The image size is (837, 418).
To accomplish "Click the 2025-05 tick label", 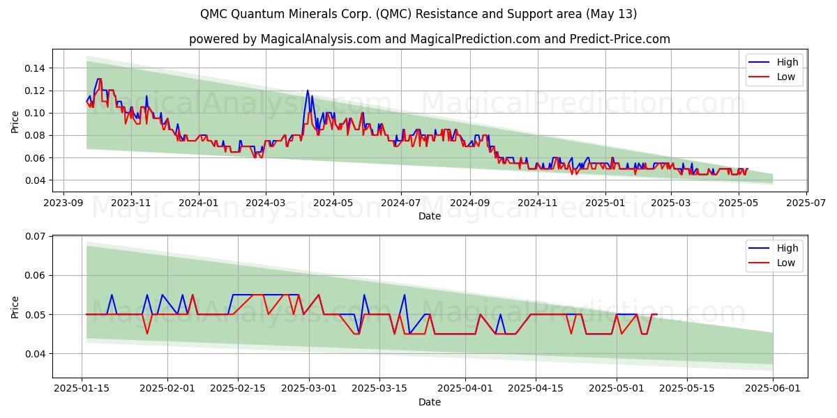I will click(x=738, y=203).
